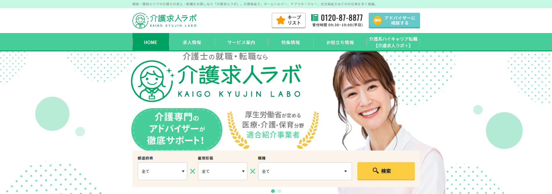The height and width of the screenshot is (194, 552).
Task: Expand the 雇用形態 dropdown
Action: point(223,171)
